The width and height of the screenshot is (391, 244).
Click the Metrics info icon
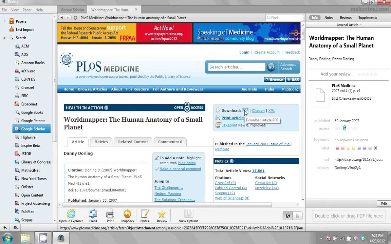(x=232, y=161)
